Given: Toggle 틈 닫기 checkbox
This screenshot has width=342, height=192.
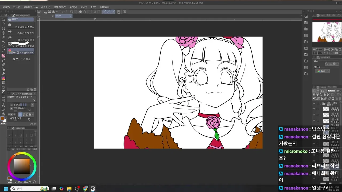Looking at the screenshot, I should (x=11, y=105).
